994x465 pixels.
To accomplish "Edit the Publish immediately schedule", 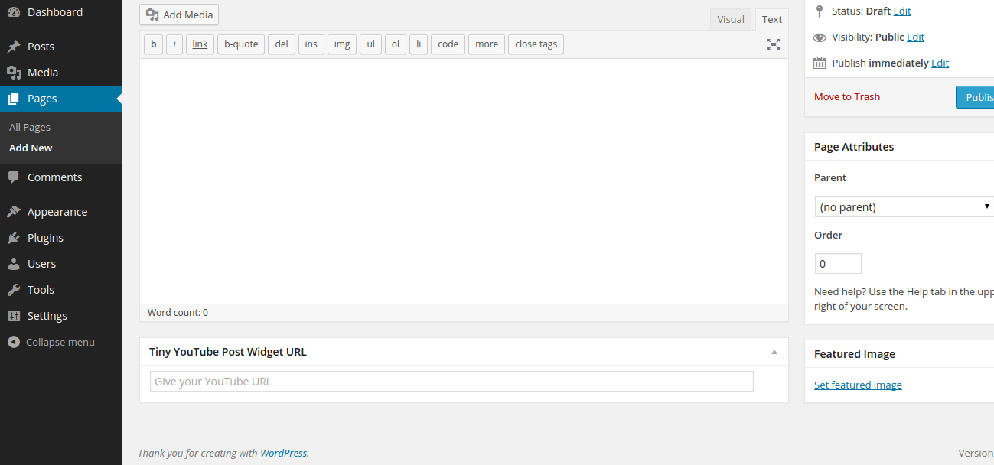I will coord(940,63).
